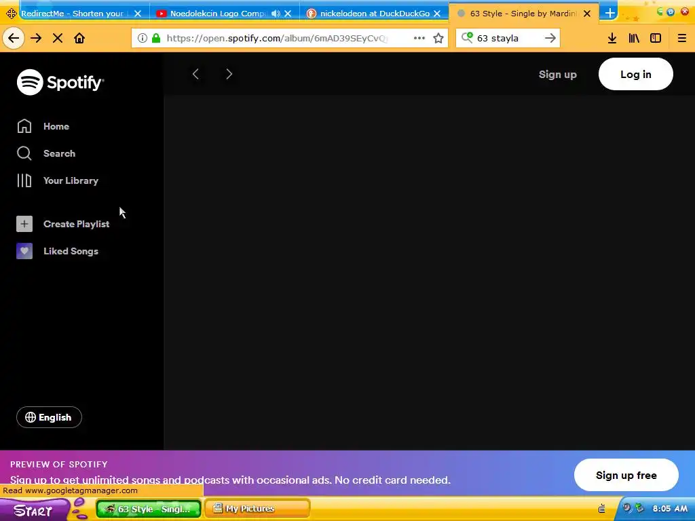
Task: Open the English language selector
Action: pyautogui.click(x=49, y=417)
